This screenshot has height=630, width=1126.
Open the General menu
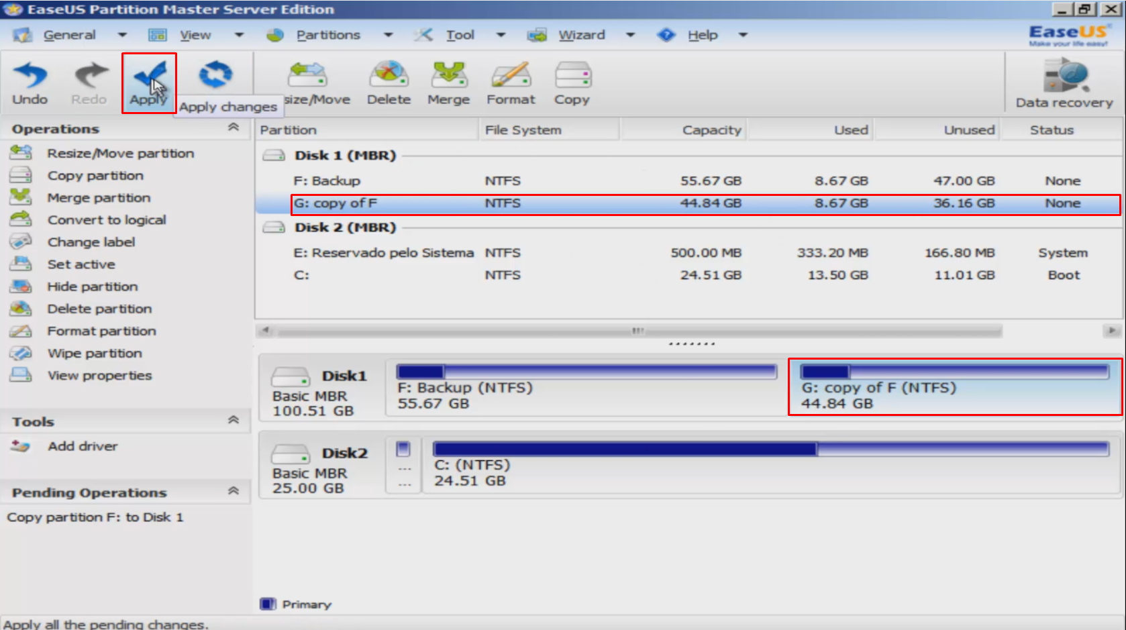tap(69, 35)
